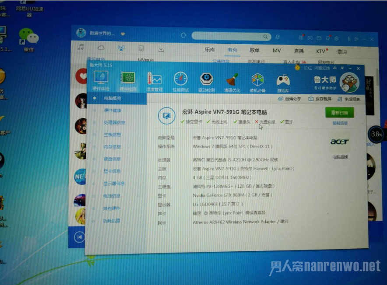Select 其他硬件 in sidebar
The image size is (387, 285).
[112, 208]
